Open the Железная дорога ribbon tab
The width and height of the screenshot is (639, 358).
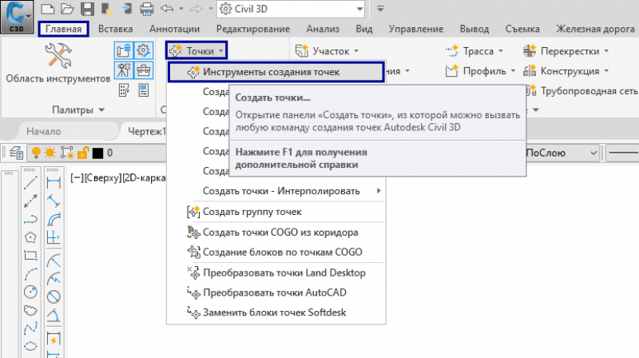pyautogui.click(x=595, y=29)
